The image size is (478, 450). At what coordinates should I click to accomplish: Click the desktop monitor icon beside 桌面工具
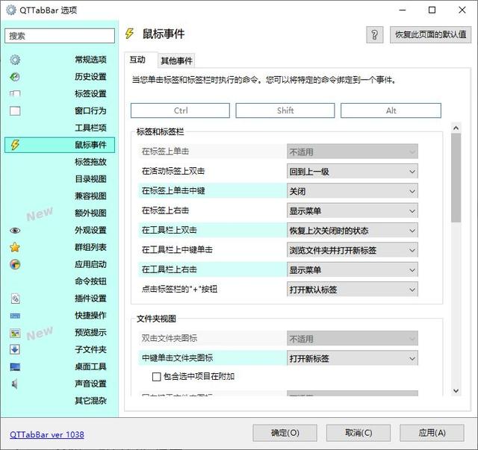coord(15,367)
